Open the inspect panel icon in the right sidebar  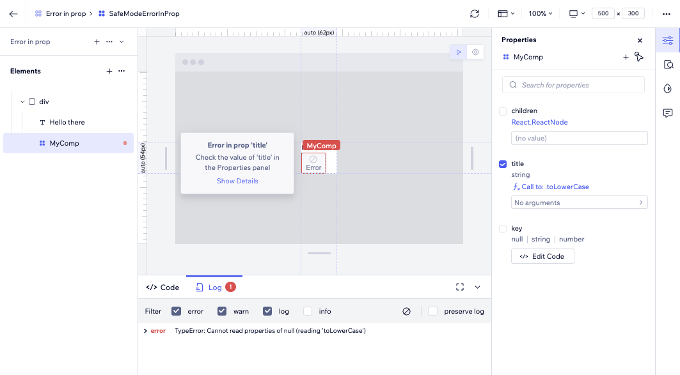point(668,65)
